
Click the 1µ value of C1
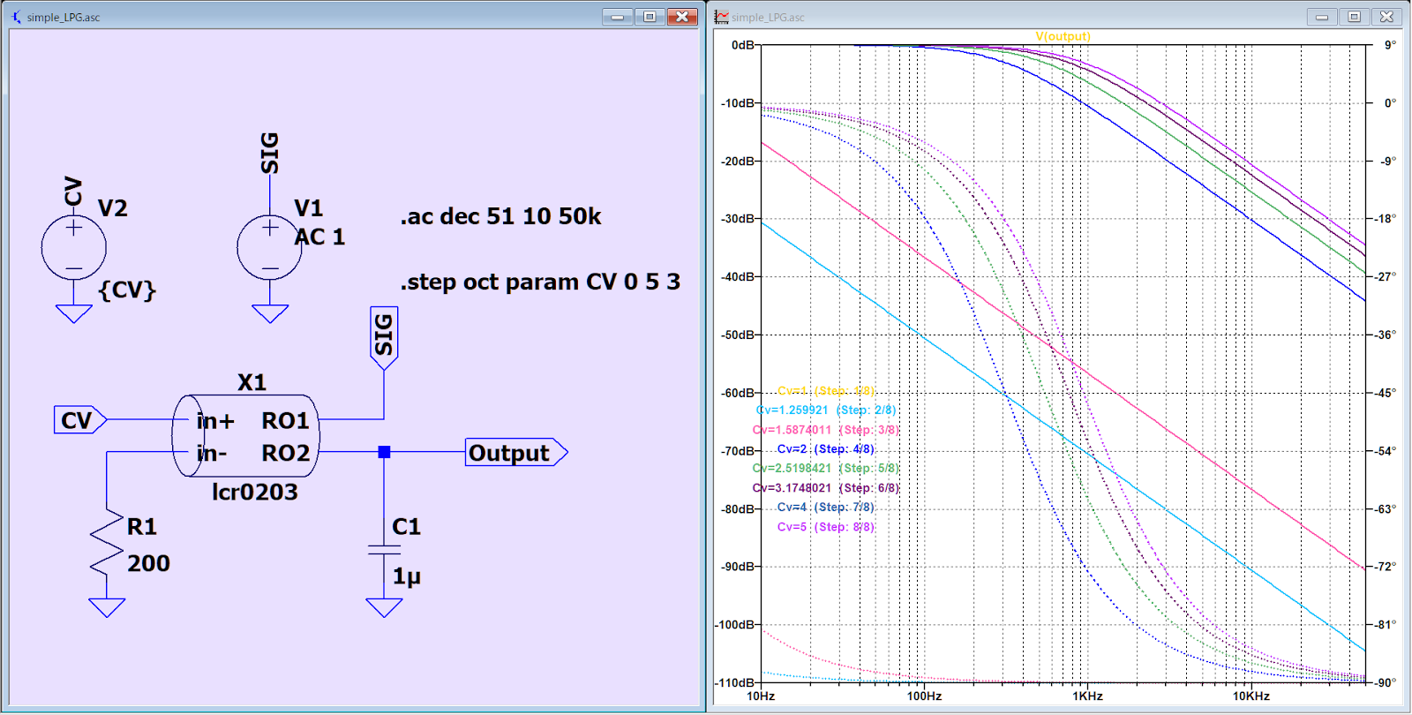point(407,576)
